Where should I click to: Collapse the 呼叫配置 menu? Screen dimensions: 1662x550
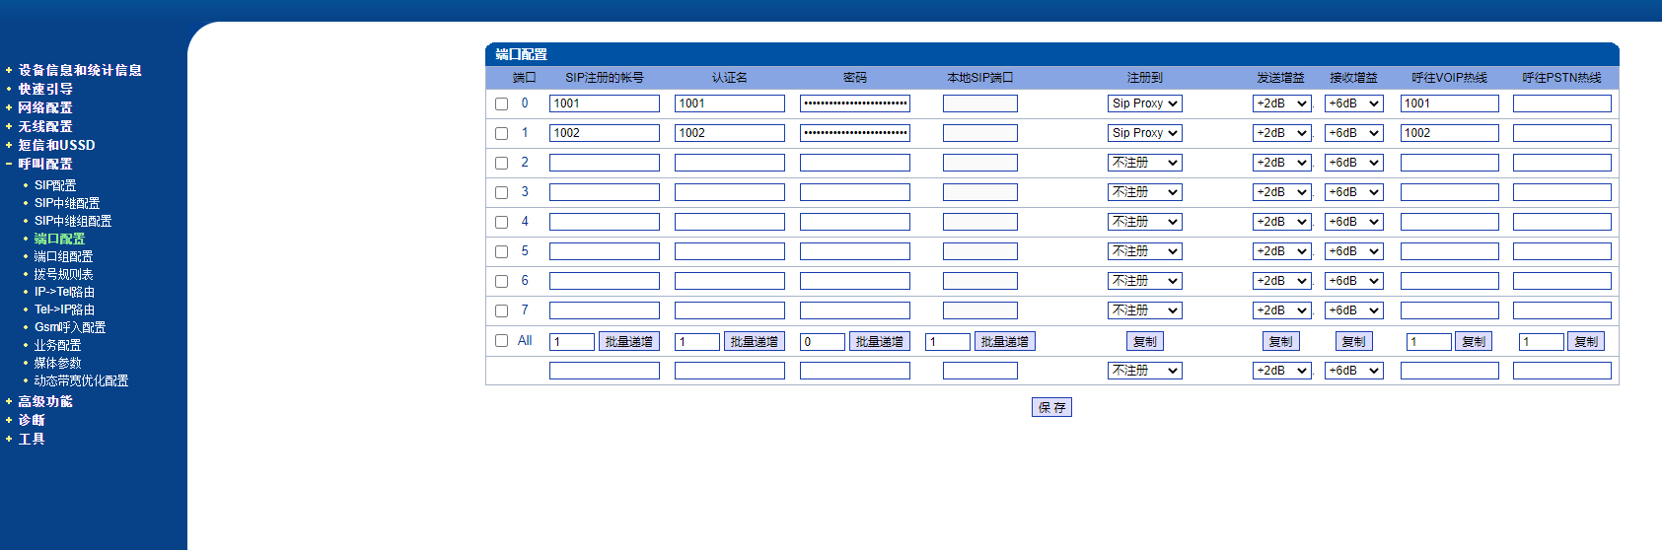pos(45,164)
